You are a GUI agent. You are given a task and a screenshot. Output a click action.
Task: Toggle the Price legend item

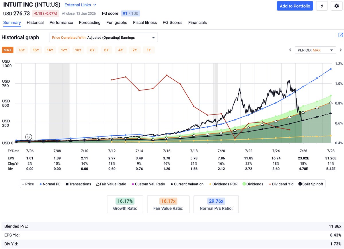point(28,184)
